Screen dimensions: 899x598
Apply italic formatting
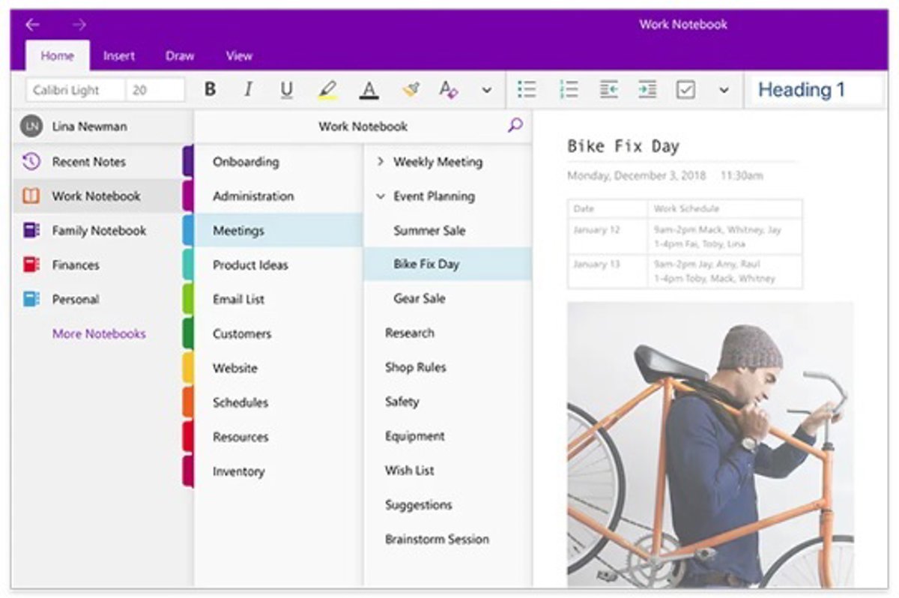click(248, 90)
